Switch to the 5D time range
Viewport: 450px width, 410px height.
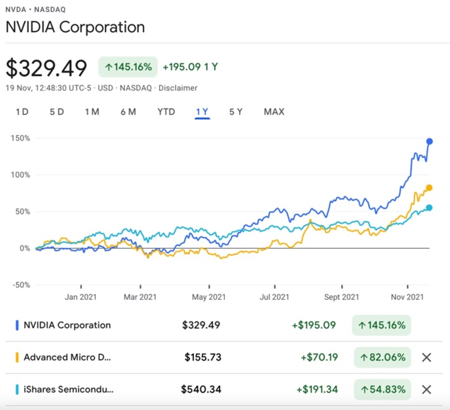click(57, 112)
